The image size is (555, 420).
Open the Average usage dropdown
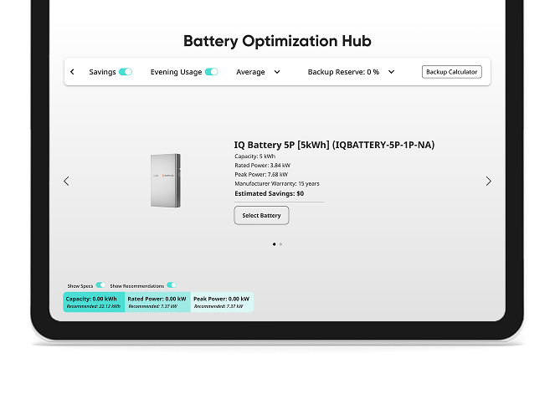[x=258, y=72]
